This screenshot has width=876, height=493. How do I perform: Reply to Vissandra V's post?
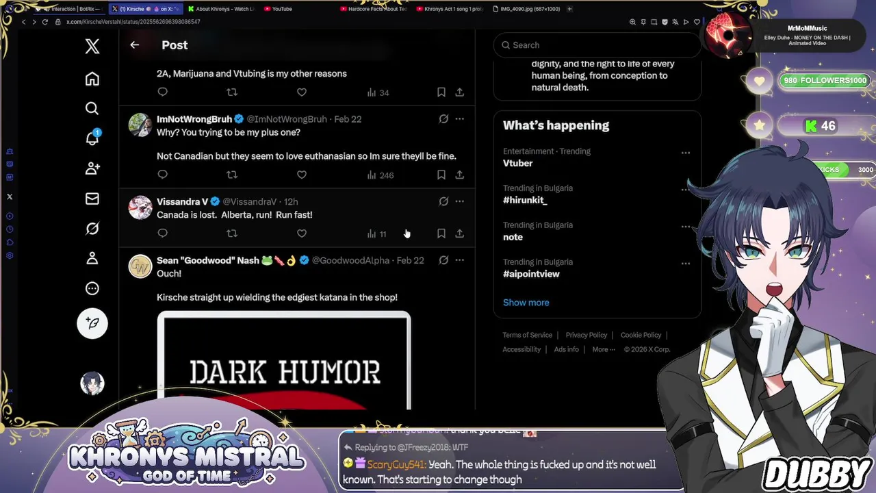click(163, 233)
